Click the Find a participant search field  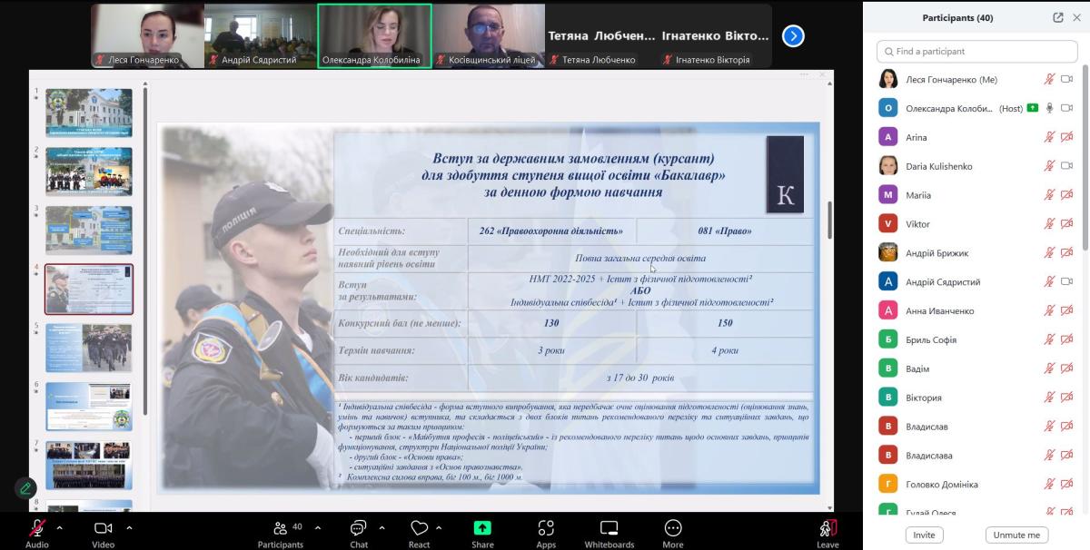click(x=976, y=52)
